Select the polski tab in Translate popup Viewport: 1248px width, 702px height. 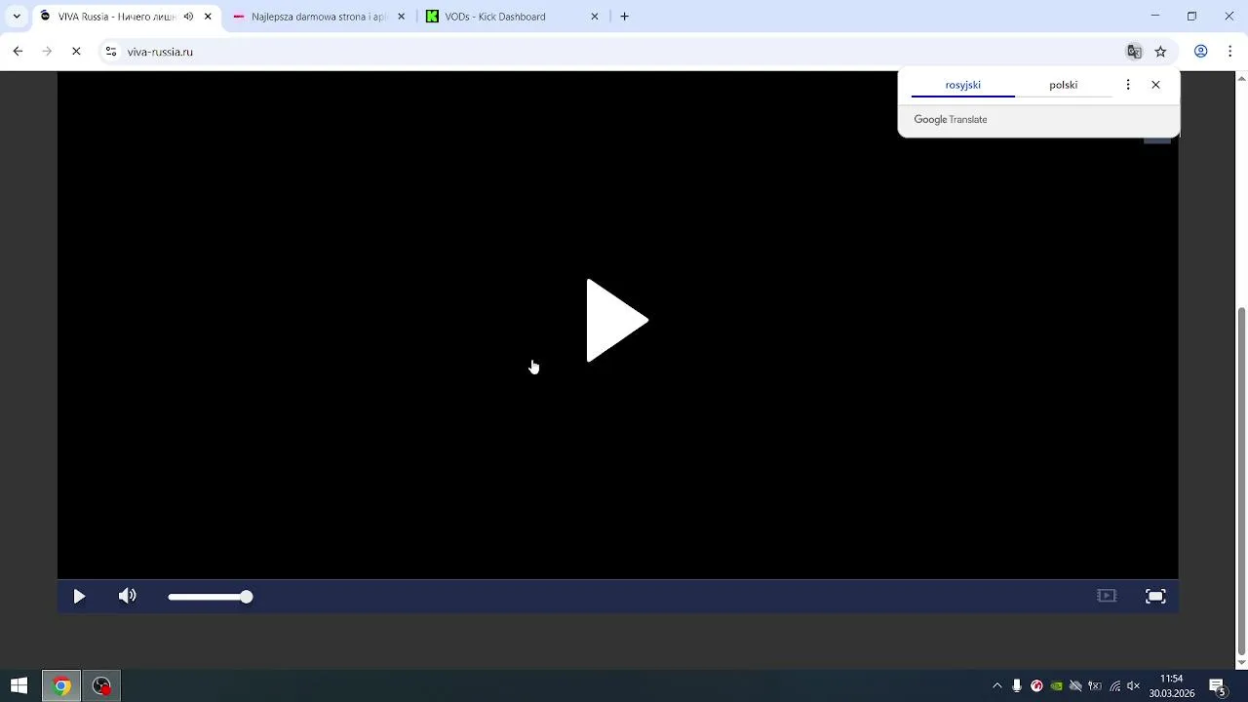[1063, 85]
